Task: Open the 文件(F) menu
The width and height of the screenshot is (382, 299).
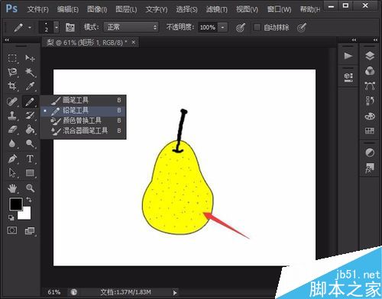Action: 37,9
